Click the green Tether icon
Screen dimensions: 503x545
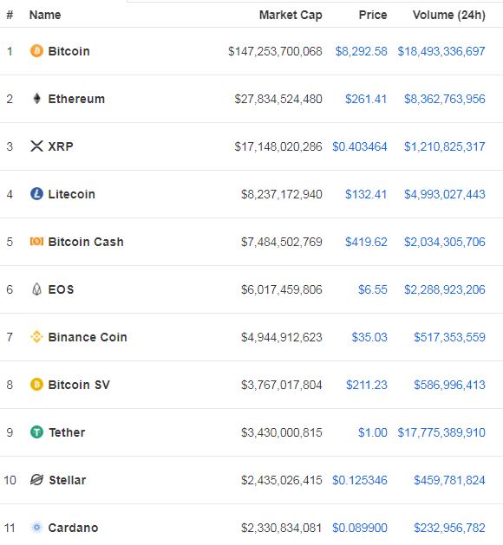36,432
